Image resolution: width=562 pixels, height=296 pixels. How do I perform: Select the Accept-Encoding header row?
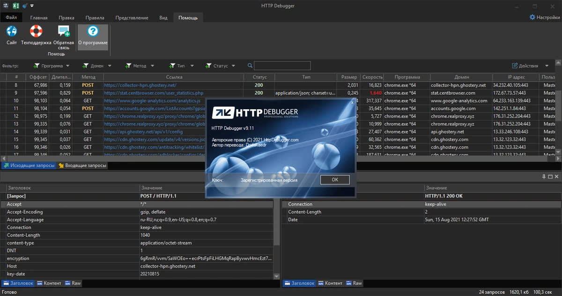[x=137, y=212]
